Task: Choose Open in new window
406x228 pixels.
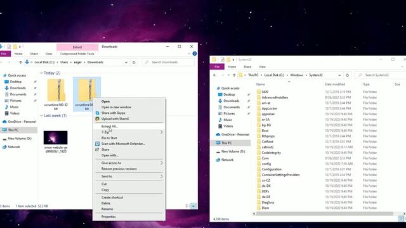Action: click(116, 107)
